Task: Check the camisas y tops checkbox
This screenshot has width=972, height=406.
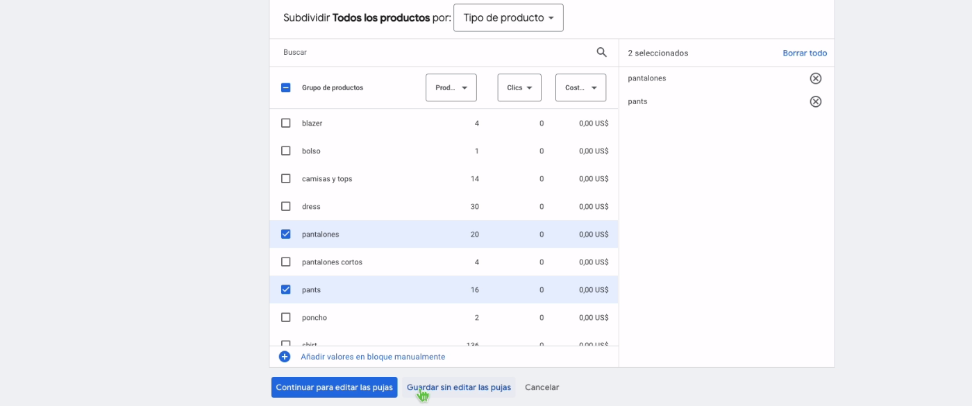Action: [x=285, y=178]
